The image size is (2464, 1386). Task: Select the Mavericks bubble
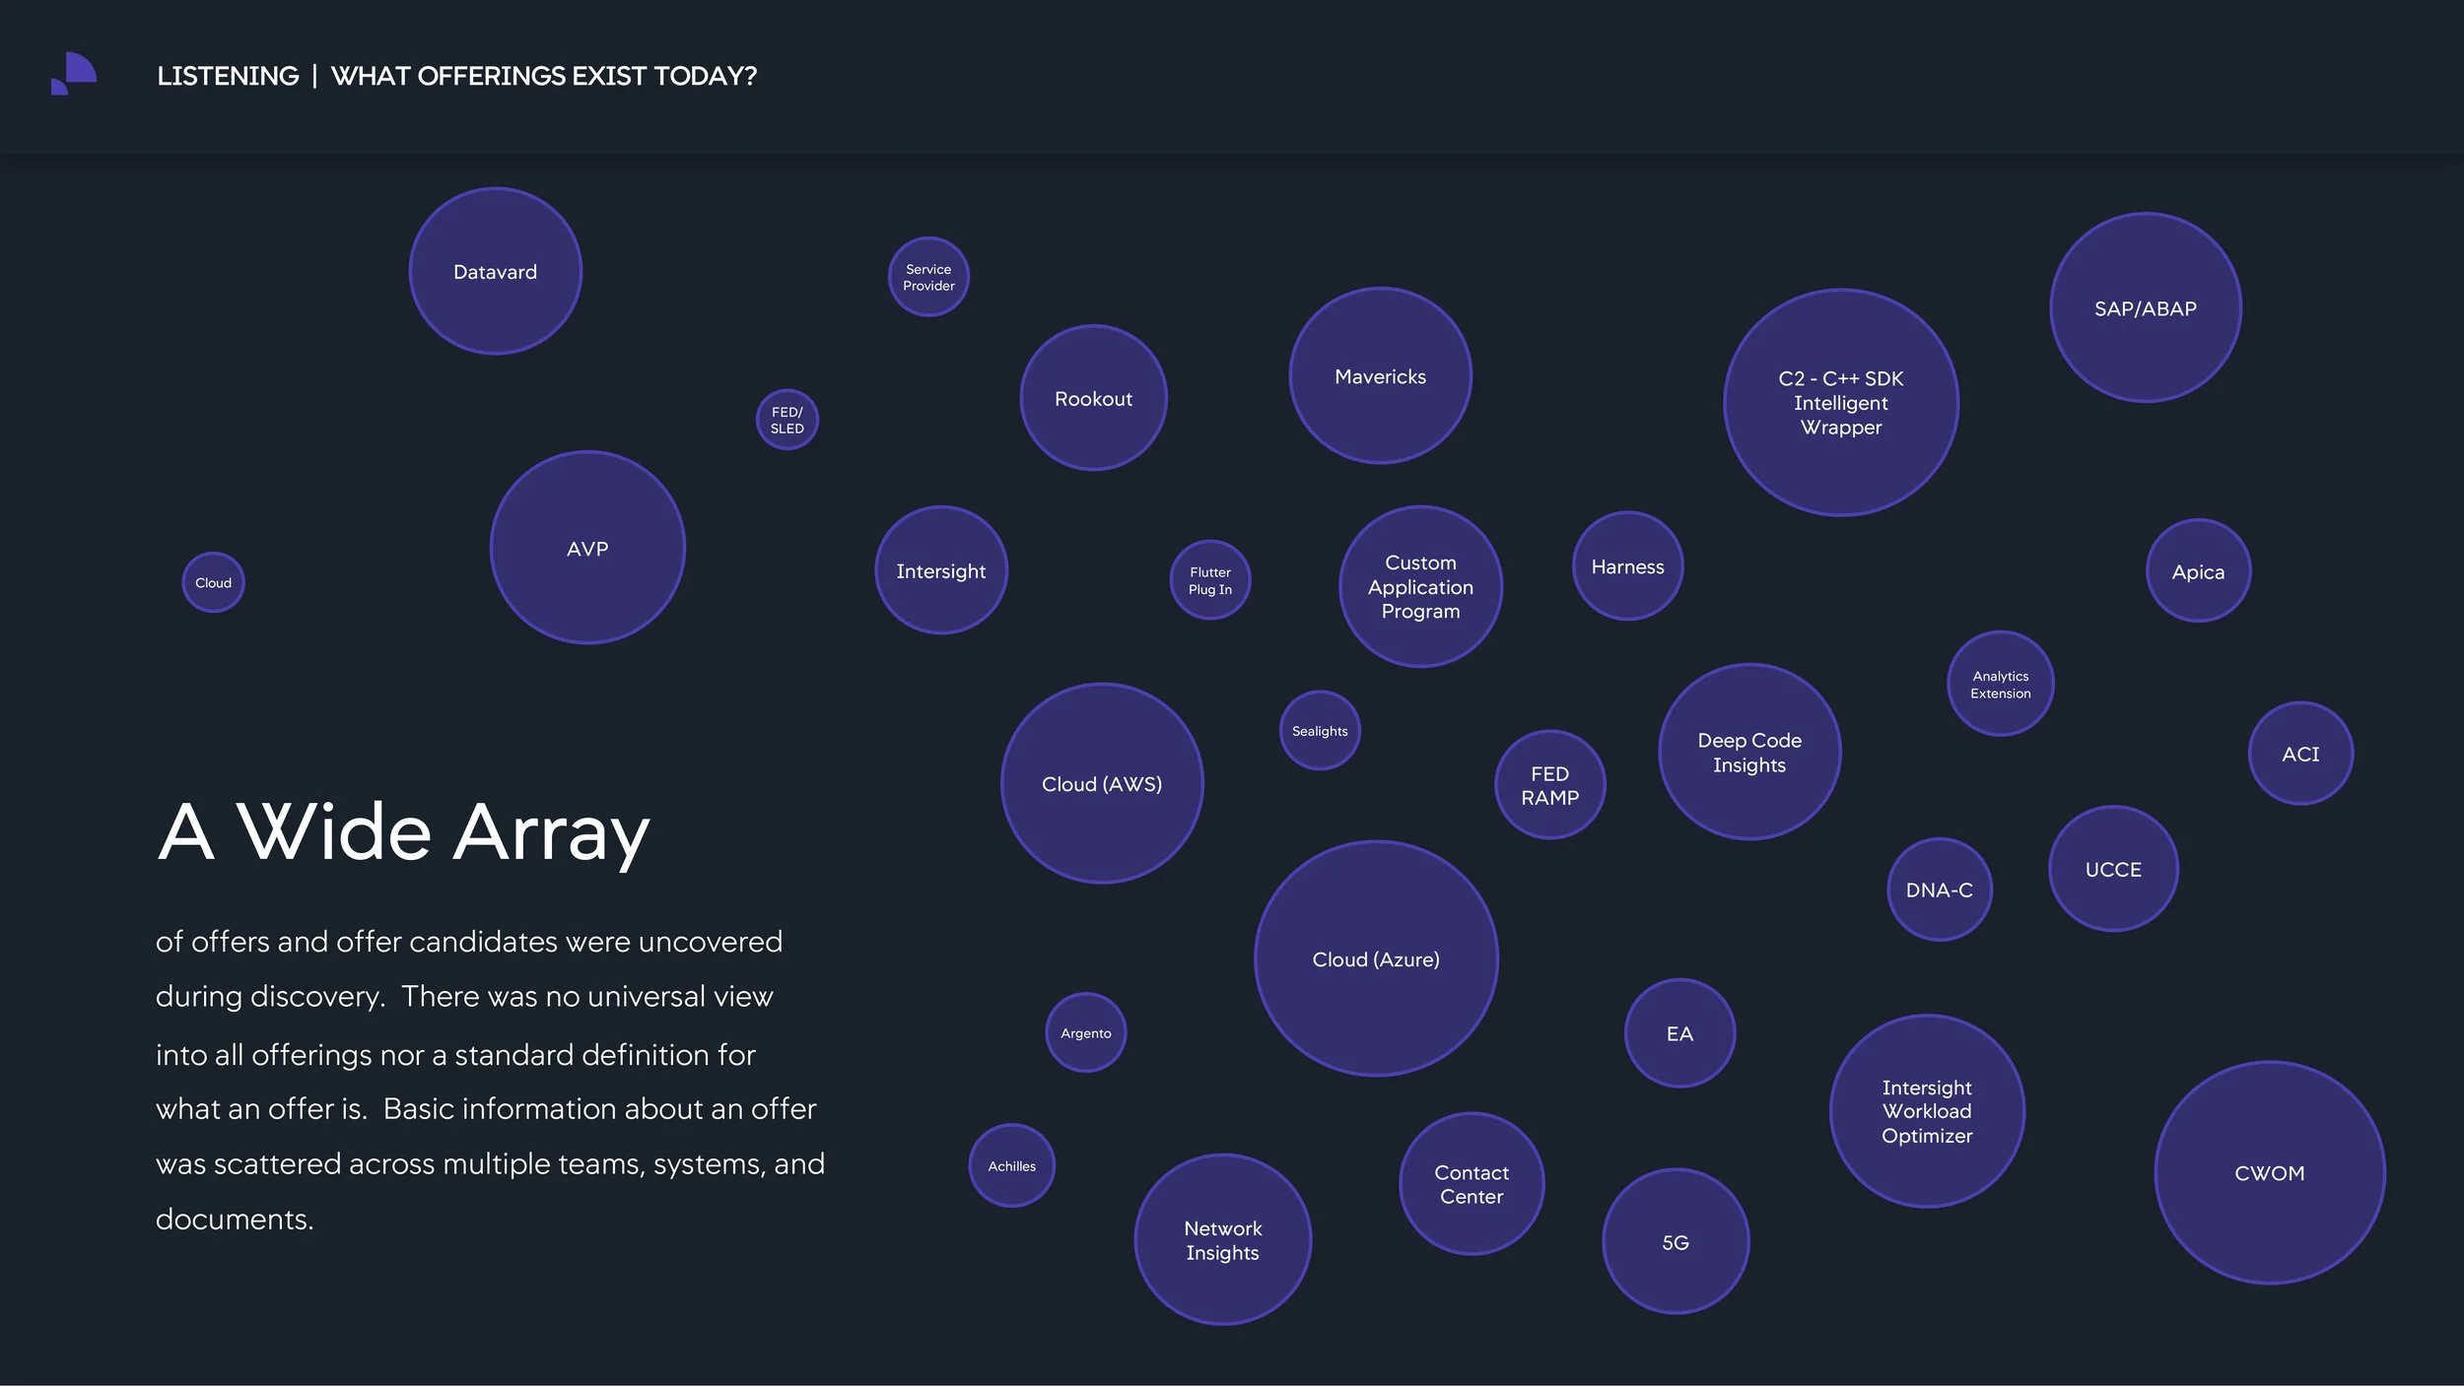pyautogui.click(x=1380, y=376)
